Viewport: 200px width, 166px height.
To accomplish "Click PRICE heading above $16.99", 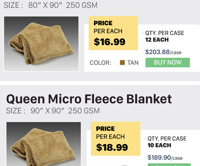I will [103, 23].
